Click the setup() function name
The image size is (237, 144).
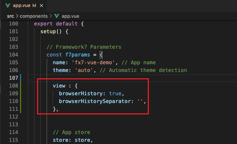tap(48, 31)
